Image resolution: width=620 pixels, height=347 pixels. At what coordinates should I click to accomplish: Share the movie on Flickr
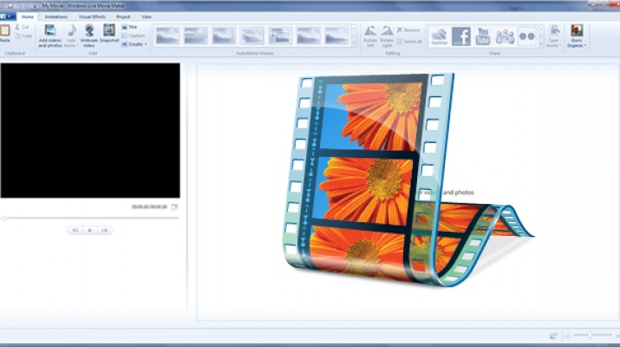point(526,36)
